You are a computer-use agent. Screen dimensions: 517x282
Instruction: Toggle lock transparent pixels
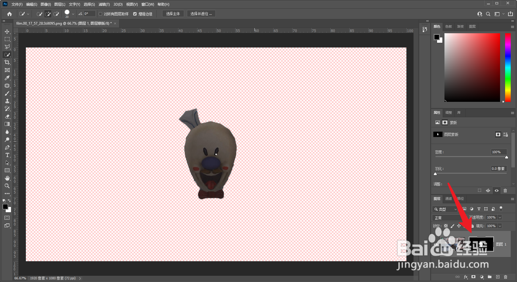click(446, 226)
